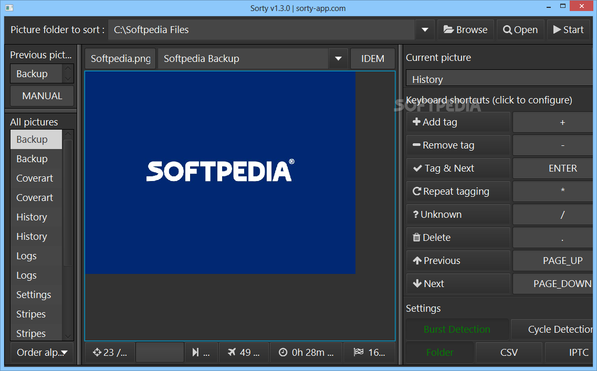Image resolution: width=597 pixels, height=371 pixels.
Task: Click the finish flag indicator 16
Action: pyautogui.click(x=369, y=352)
